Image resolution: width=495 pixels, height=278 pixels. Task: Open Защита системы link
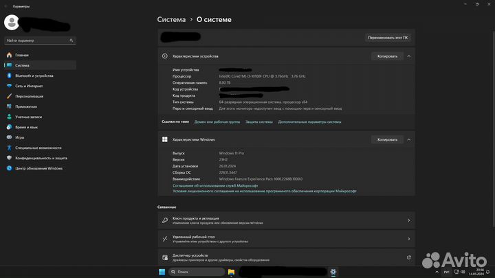coord(259,121)
